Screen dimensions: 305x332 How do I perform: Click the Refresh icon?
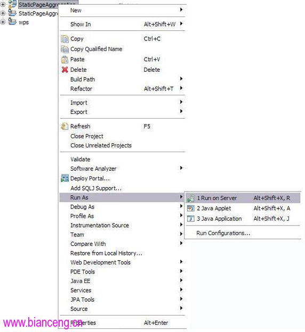click(65, 127)
